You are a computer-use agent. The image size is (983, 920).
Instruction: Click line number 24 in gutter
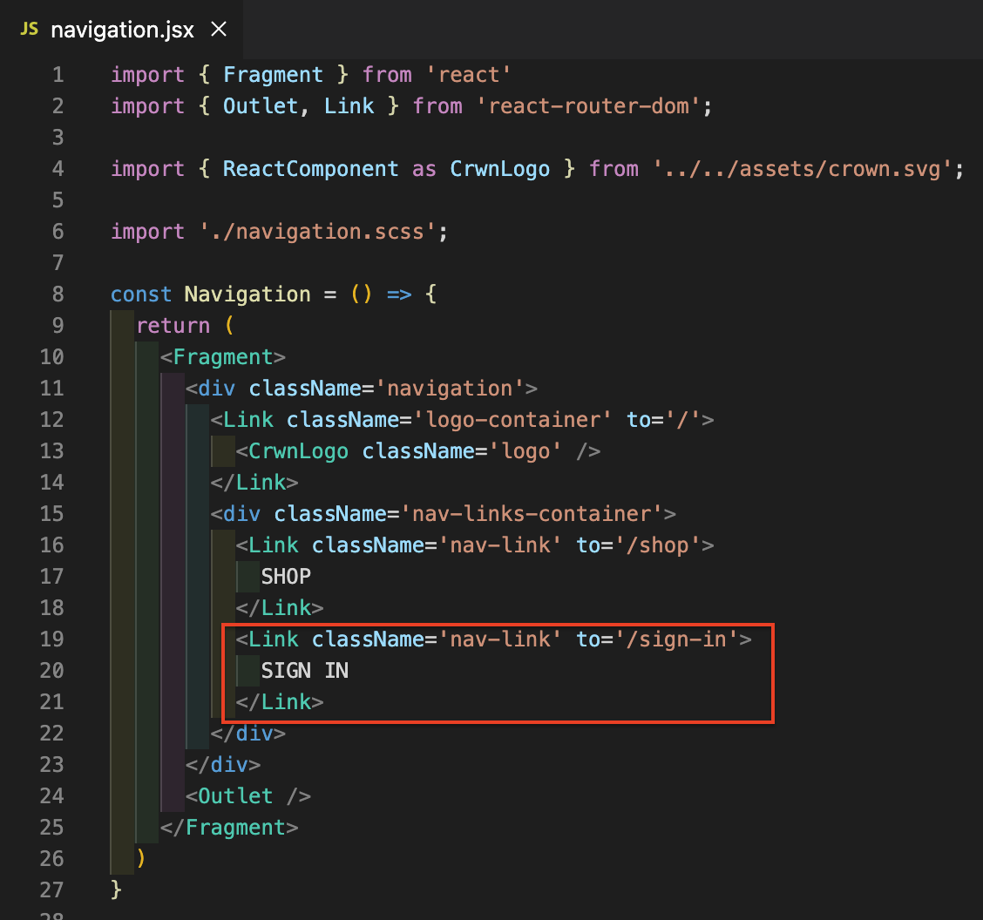52,795
